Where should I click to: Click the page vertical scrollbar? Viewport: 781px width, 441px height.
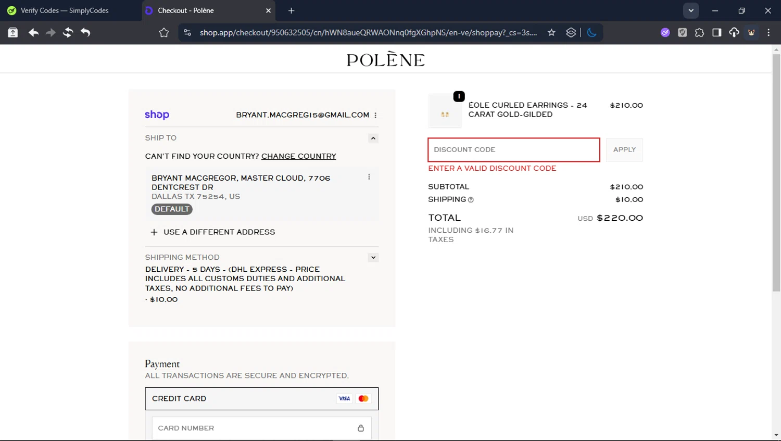click(776, 172)
